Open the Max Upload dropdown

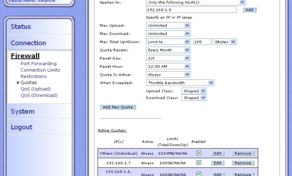(x=168, y=25)
